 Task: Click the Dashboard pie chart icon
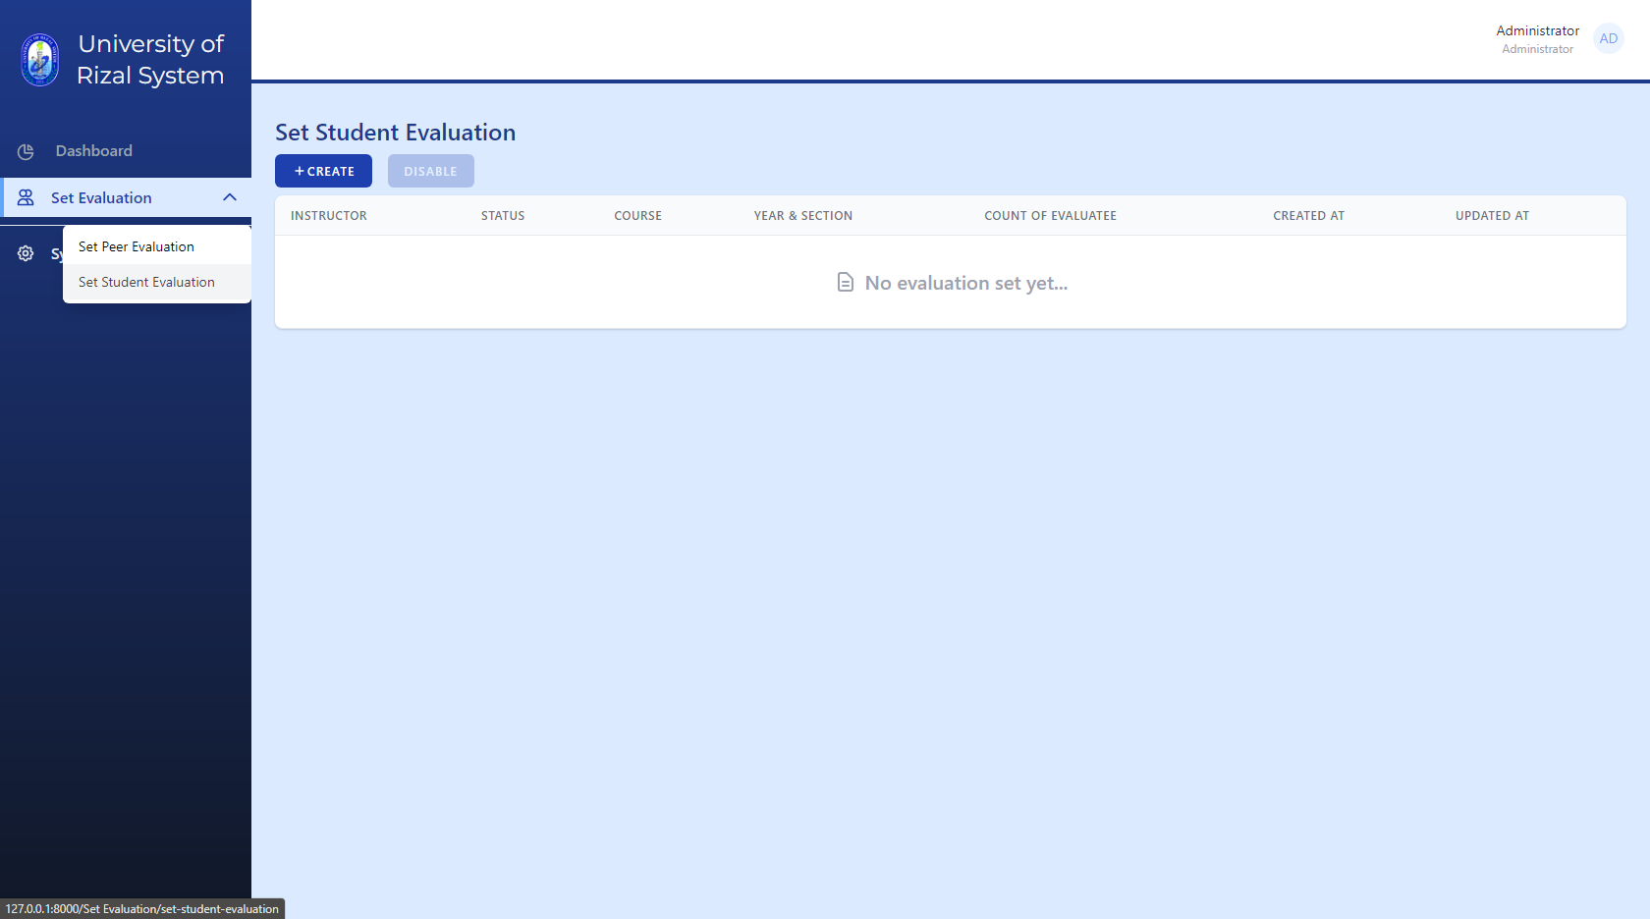point(25,151)
